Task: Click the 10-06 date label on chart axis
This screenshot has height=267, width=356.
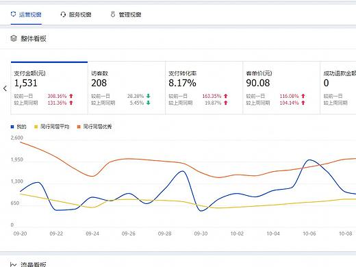Action: (x=309, y=233)
